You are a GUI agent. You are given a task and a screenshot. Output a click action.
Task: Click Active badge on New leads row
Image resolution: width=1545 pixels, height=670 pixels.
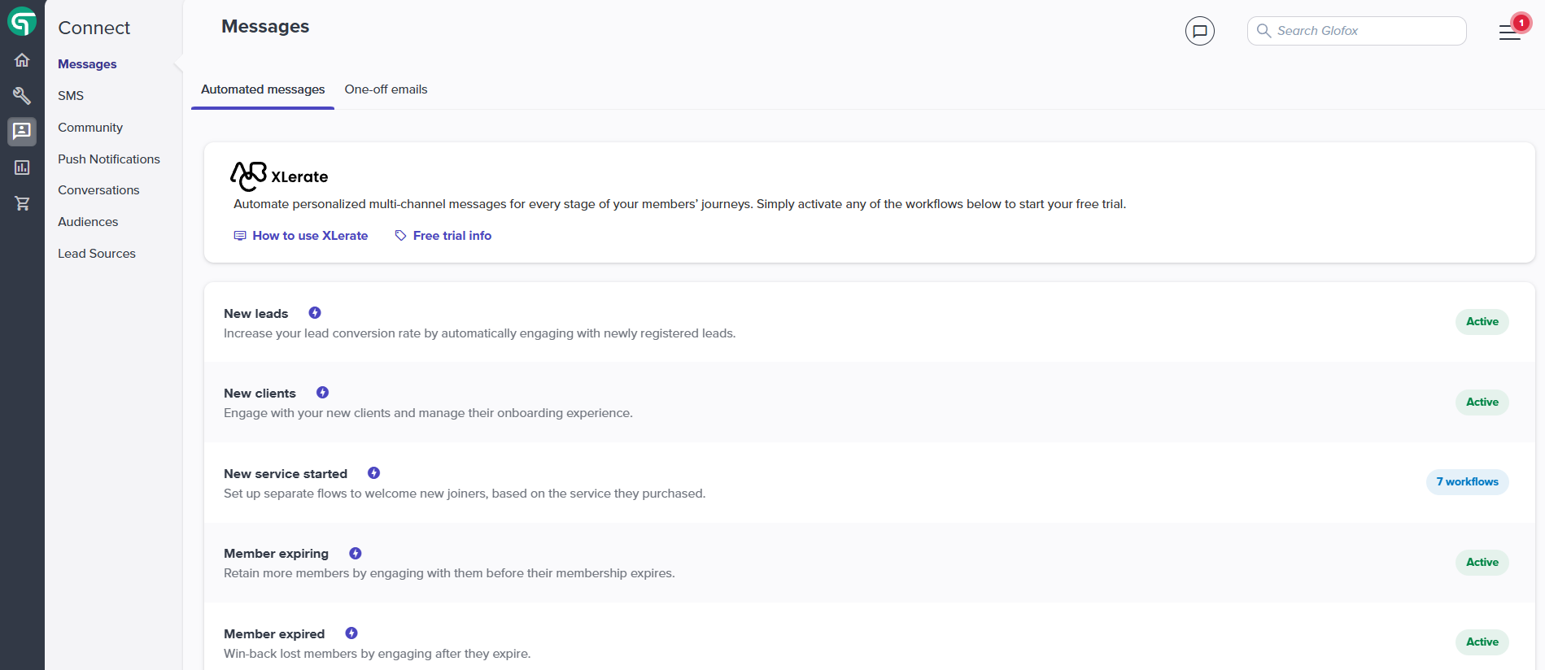pos(1482,322)
